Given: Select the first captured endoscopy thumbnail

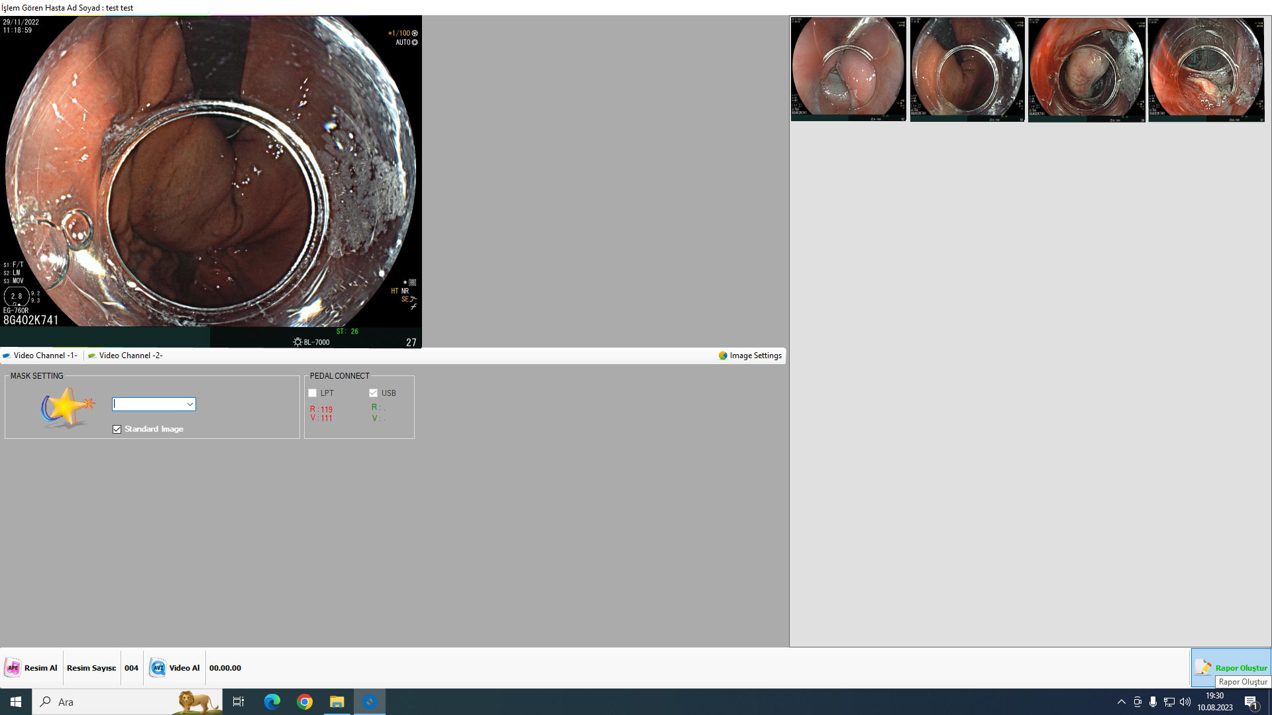Looking at the screenshot, I should (848, 70).
